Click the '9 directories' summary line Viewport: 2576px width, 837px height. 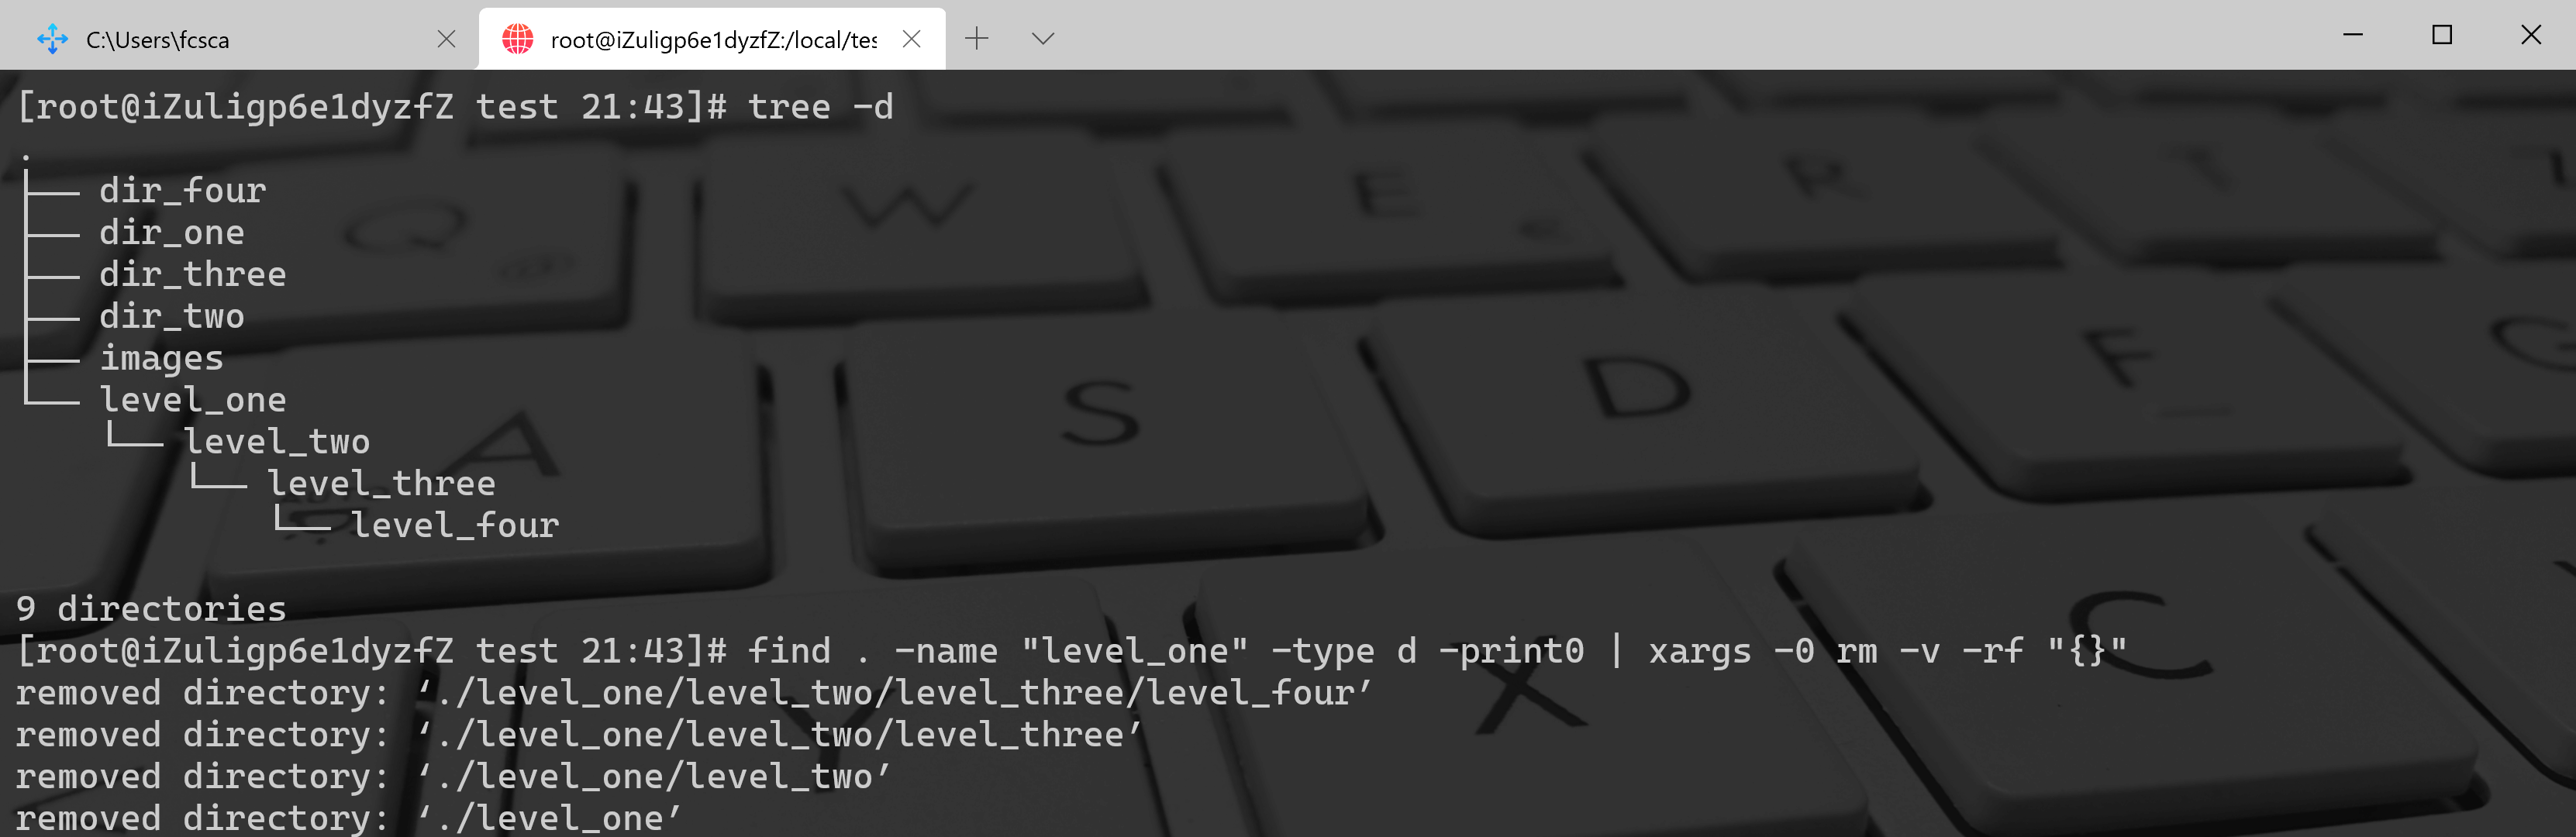151,609
